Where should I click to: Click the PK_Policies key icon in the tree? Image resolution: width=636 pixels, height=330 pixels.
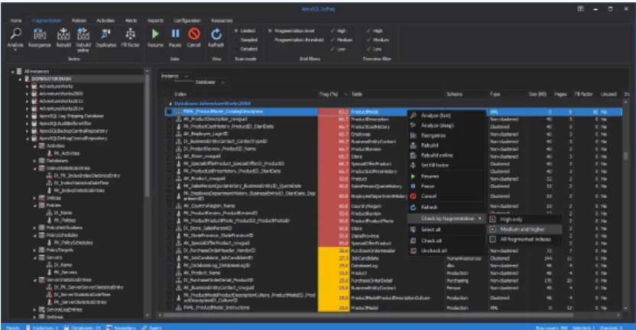tap(50, 220)
